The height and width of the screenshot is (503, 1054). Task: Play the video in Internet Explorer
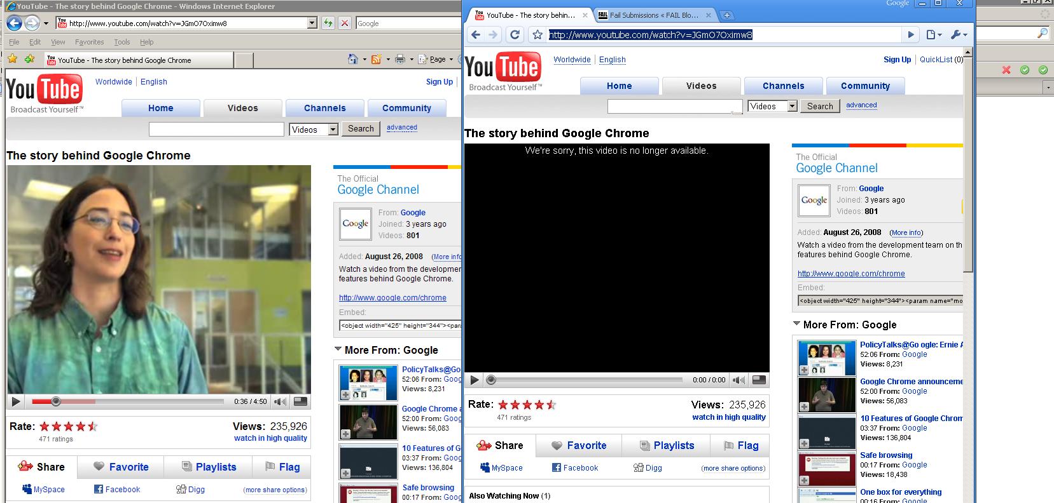coord(17,401)
